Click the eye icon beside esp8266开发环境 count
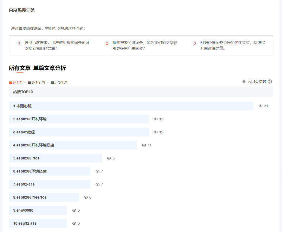The image size is (282, 232). click(x=155, y=119)
